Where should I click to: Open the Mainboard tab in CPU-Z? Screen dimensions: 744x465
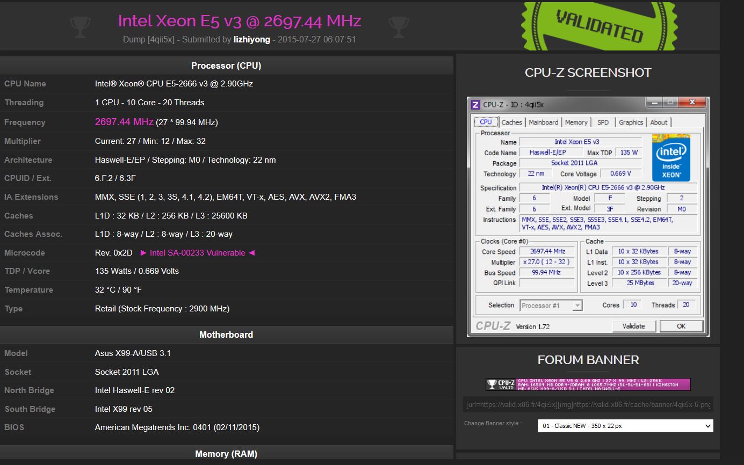543,122
